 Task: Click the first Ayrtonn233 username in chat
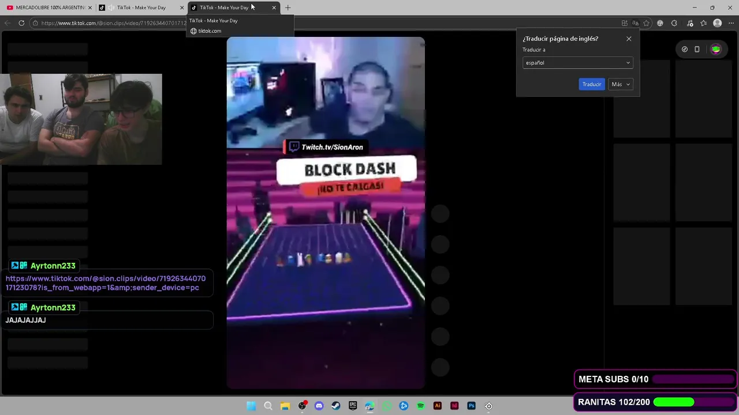(53, 266)
